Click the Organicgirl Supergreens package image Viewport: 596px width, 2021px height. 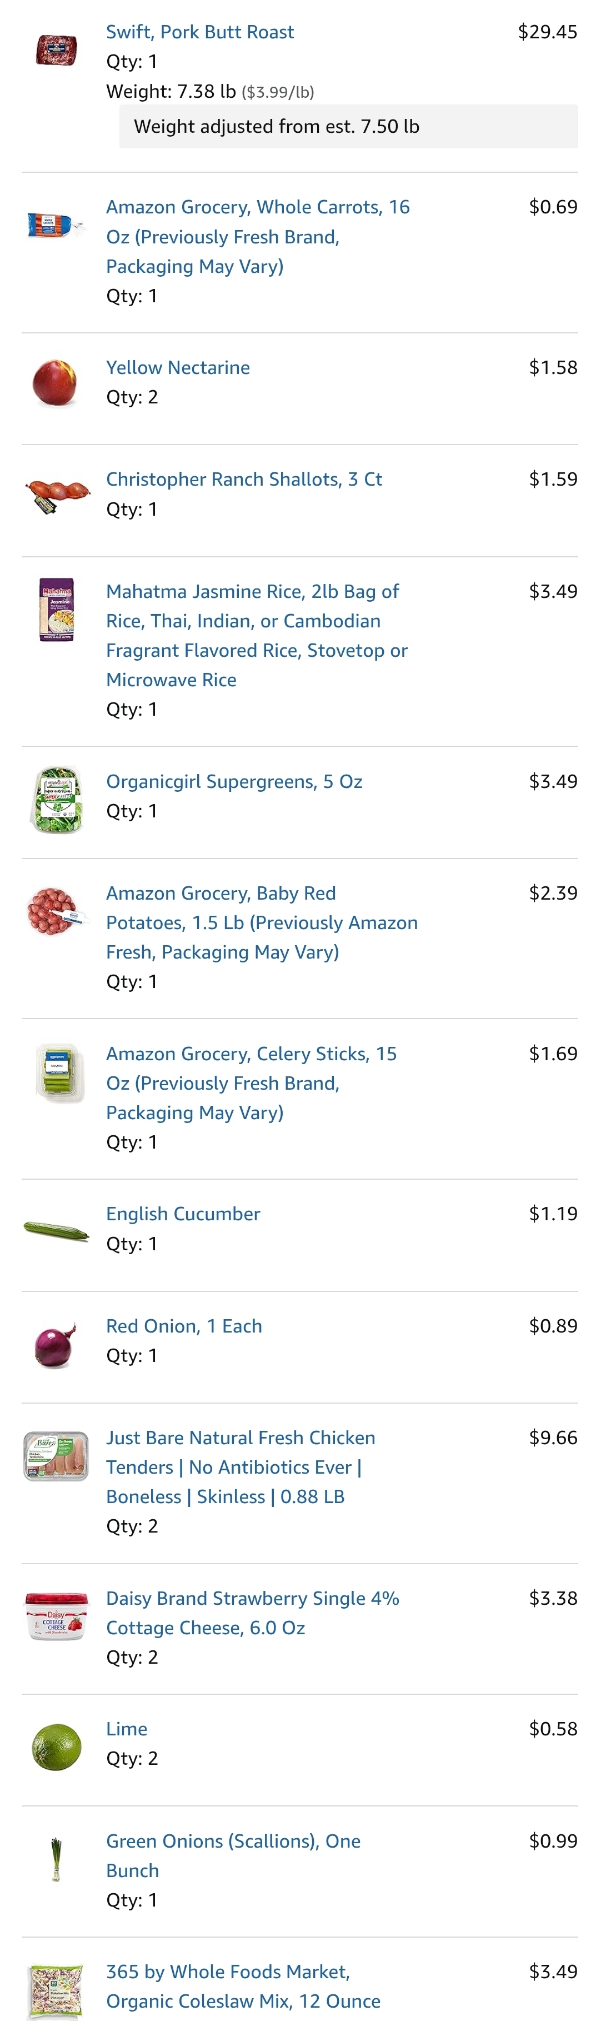click(57, 800)
